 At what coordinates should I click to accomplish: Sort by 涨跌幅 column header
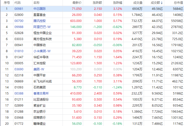tap(118, 3)
